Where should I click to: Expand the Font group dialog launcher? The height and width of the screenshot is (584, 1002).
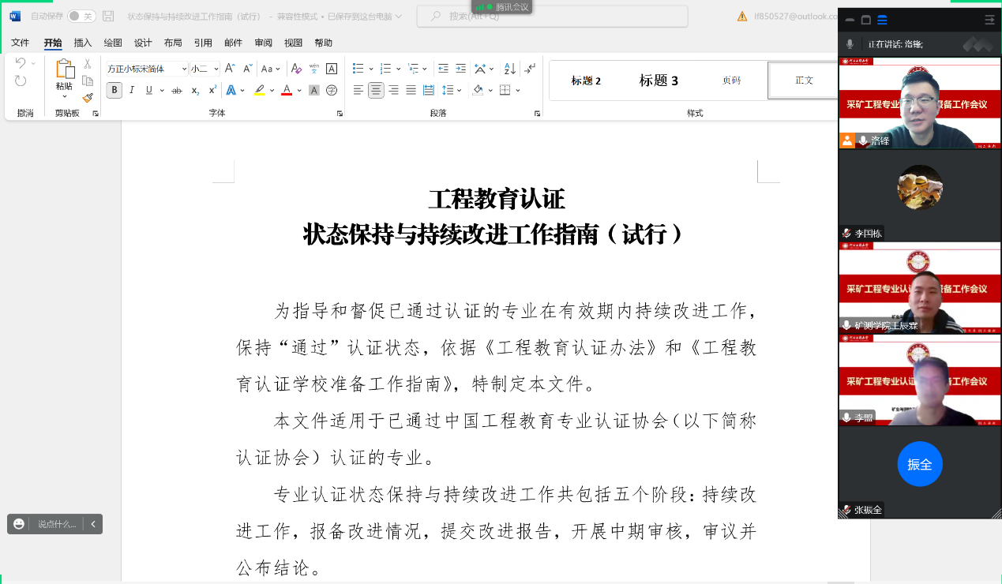pos(340,114)
